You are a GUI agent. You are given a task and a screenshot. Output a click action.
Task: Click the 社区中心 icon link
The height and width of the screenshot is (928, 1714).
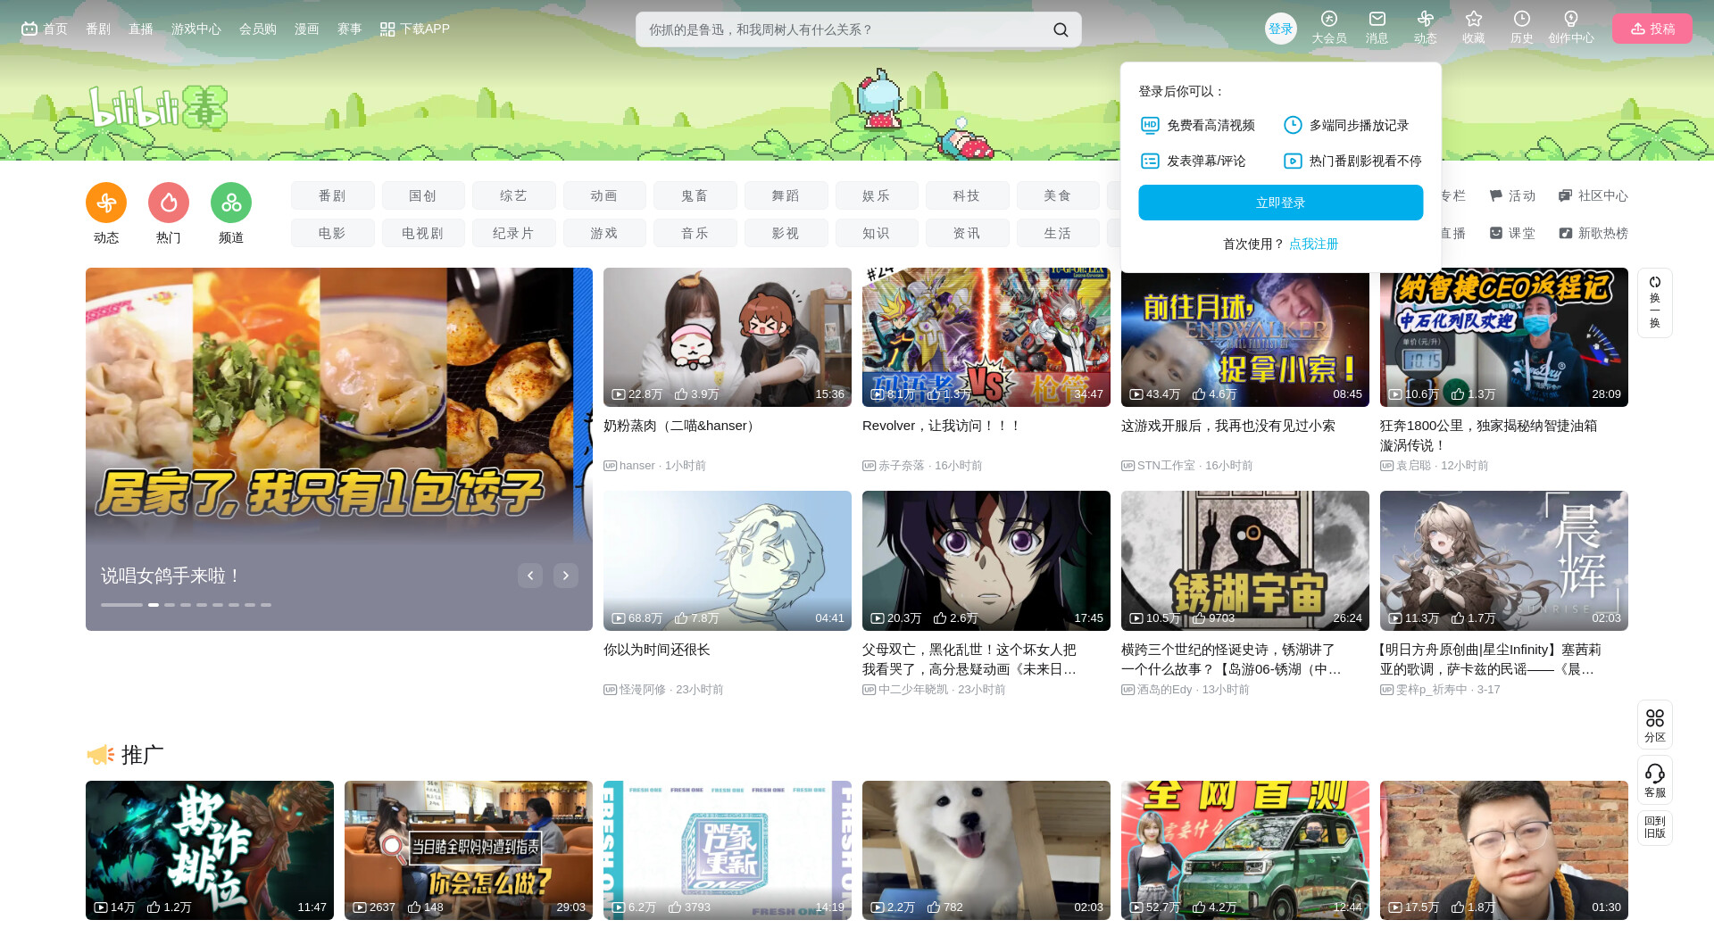pos(1593,195)
